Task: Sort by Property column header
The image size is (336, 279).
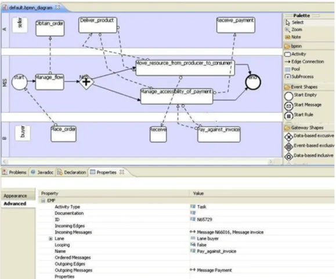Action: click(x=114, y=193)
